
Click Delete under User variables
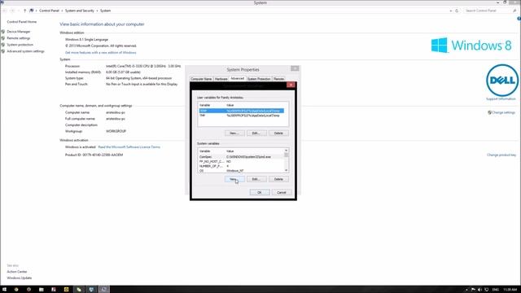(278, 133)
